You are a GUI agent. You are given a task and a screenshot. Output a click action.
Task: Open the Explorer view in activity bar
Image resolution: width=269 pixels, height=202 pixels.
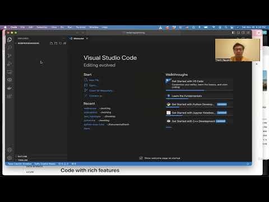[10, 39]
